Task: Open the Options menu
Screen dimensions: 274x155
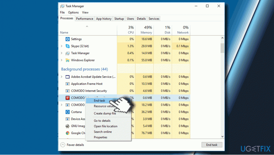Action: click(73, 12)
